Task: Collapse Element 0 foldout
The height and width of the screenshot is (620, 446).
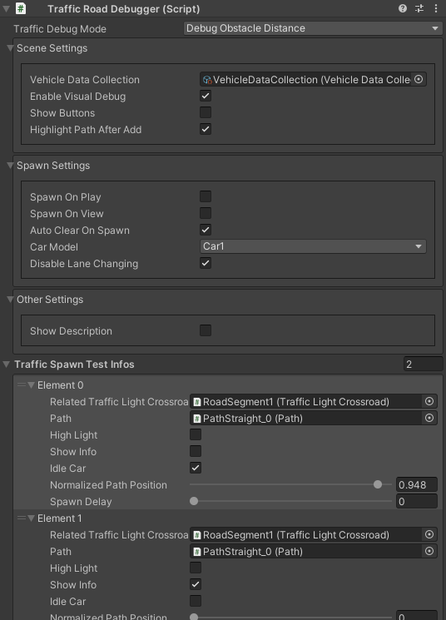Action: point(32,384)
